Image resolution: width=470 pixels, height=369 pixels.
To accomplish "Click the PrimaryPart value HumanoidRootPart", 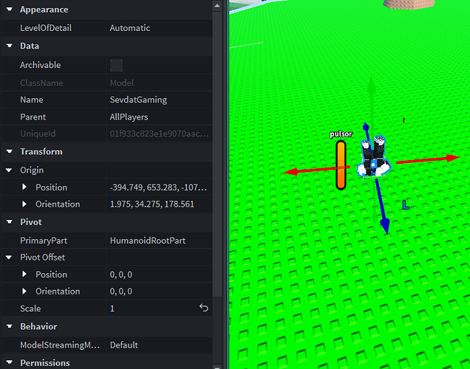I will (x=159, y=241).
